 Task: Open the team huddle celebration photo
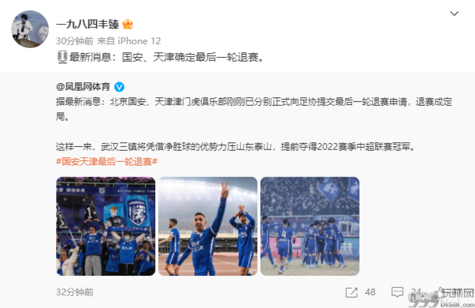tap(310, 226)
